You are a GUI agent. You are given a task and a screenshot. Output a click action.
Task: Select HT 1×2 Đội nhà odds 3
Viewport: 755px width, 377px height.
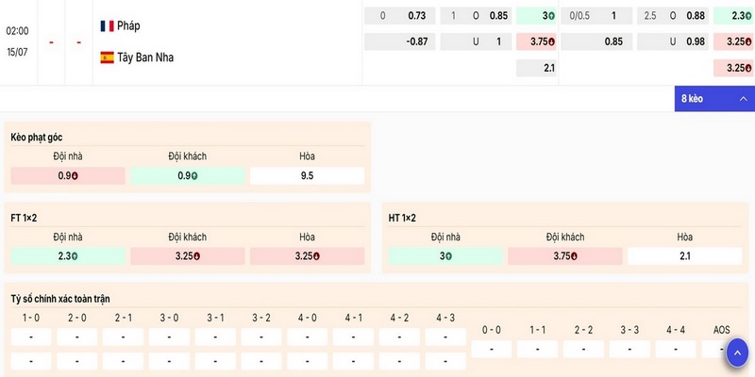pyautogui.click(x=445, y=256)
